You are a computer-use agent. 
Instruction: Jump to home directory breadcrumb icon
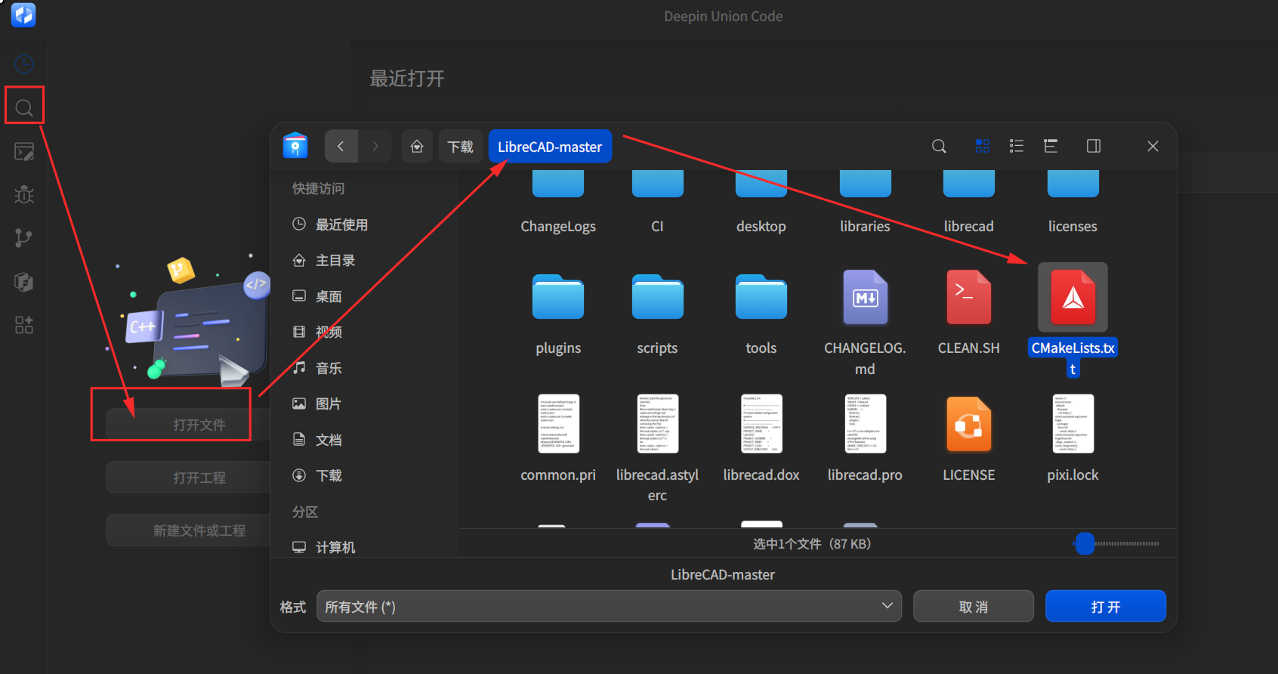[x=417, y=147]
